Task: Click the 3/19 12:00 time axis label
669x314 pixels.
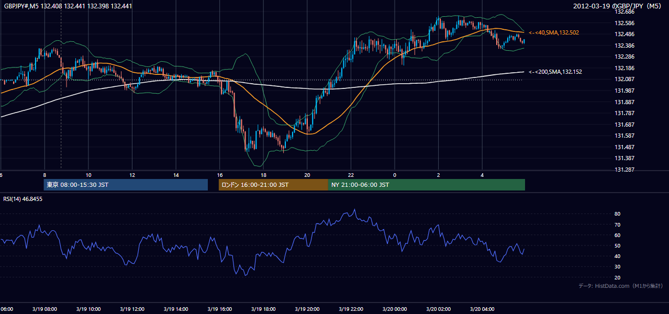Action: coord(132,309)
